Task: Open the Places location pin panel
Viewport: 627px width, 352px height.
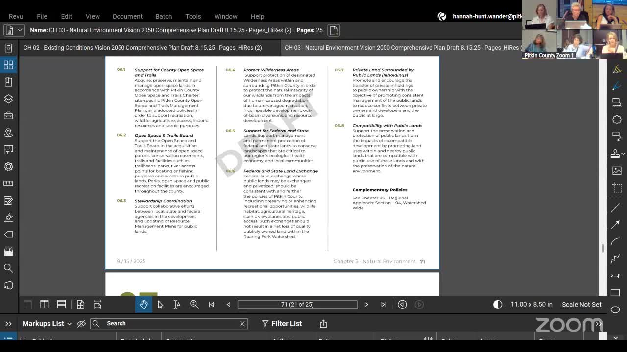Action: pyautogui.click(x=8, y=132)
